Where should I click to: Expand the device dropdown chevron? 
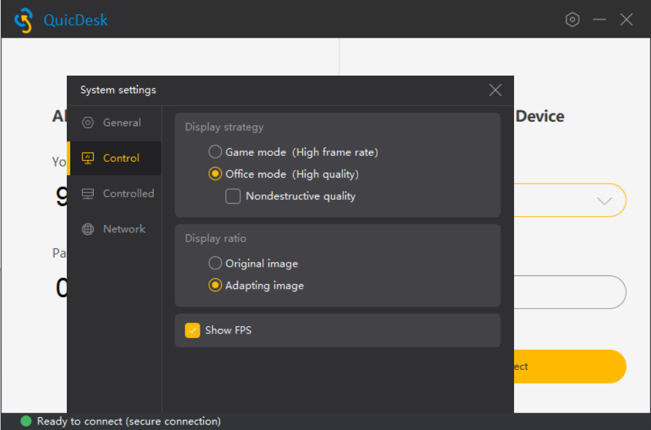click(604, 201)
